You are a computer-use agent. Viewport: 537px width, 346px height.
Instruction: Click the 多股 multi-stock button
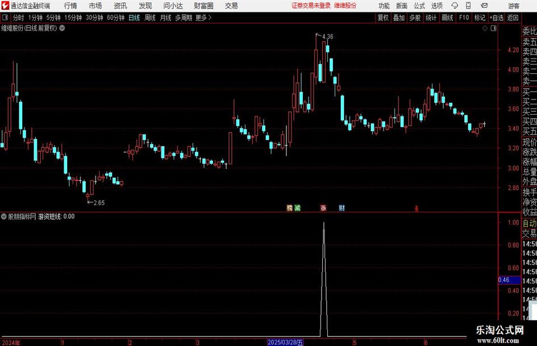(415, 18)
